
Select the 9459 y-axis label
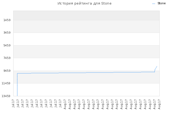tap(7, 71)
